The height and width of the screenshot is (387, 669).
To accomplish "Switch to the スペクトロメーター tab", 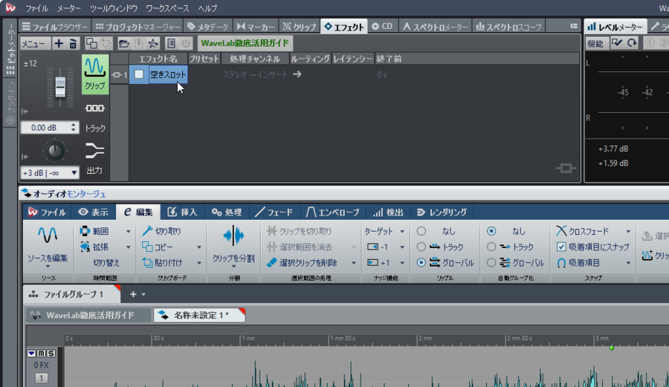I will tap(436, 27).
